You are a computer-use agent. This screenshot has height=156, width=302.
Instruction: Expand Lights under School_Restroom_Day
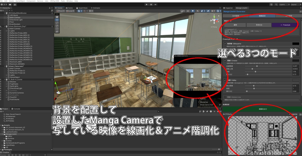(6, 31)
